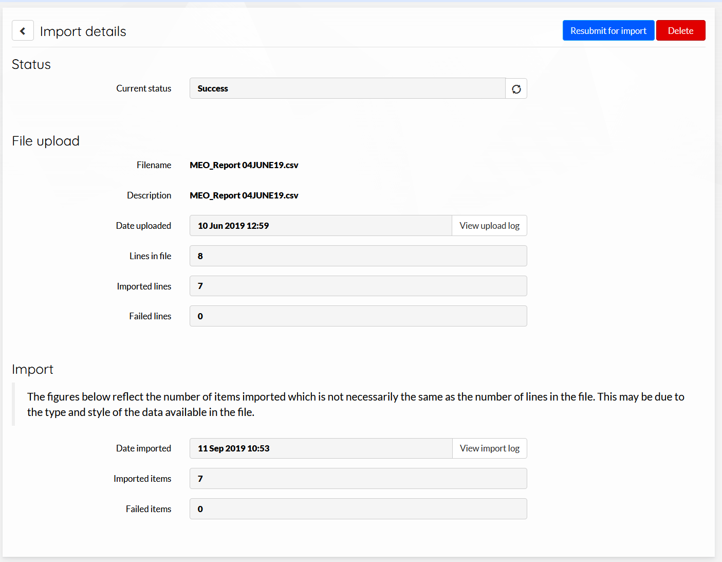The height and width of the screenshot is (562, 722).
Task: Click the Import details heading
Action: tap(83, 31)
